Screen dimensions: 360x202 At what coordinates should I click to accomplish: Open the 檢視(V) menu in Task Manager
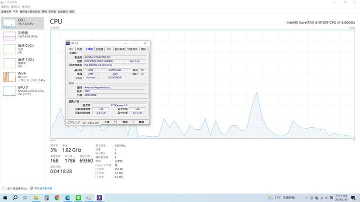(x=26, y=7)
